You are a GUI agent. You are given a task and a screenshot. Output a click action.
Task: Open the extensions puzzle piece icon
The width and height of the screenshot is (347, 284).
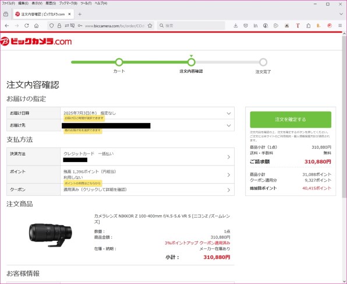pyautogui.click(x=308, y=26)
